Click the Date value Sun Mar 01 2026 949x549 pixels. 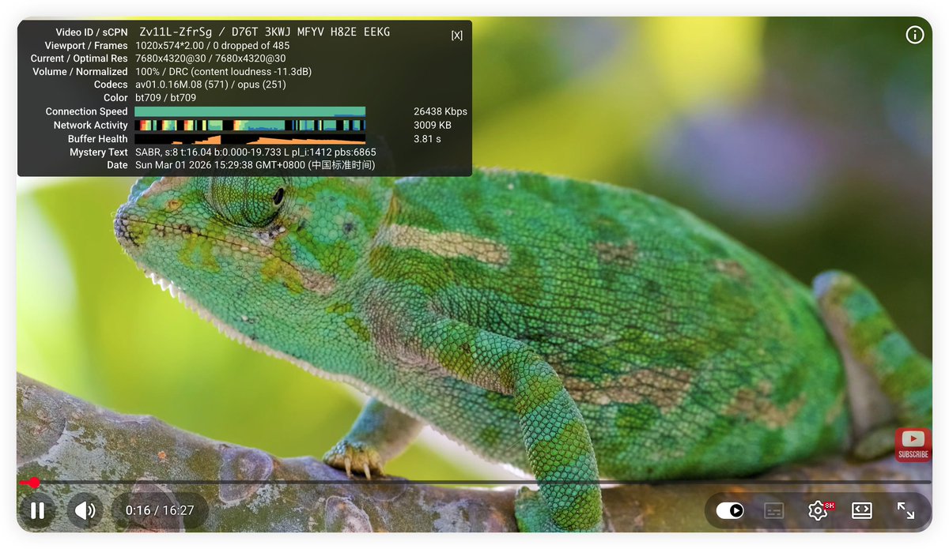pos(255,165)
